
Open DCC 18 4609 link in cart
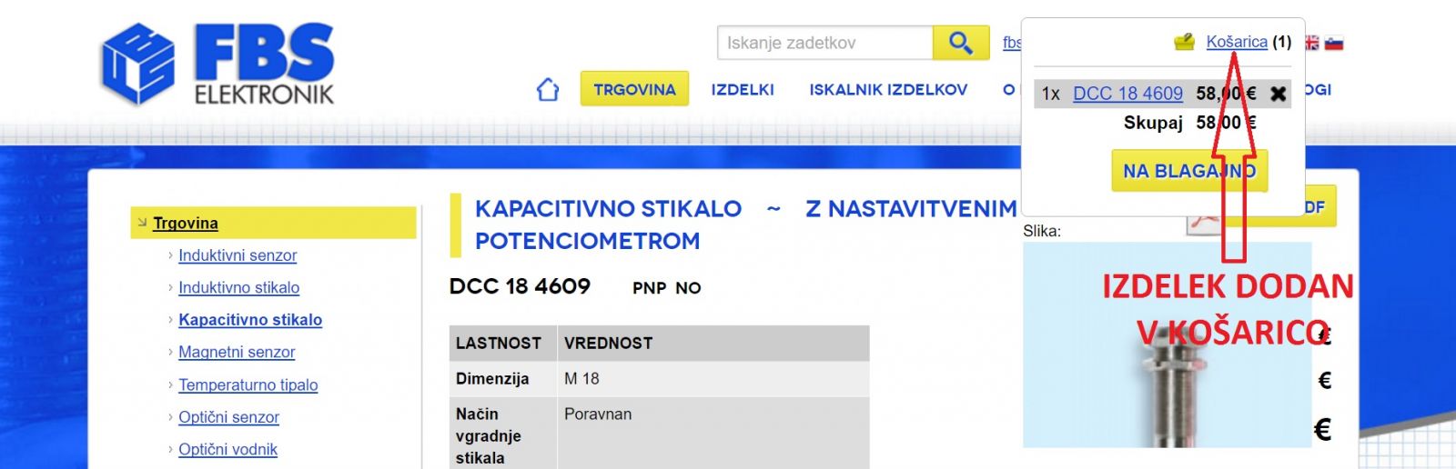point(1127,94)
